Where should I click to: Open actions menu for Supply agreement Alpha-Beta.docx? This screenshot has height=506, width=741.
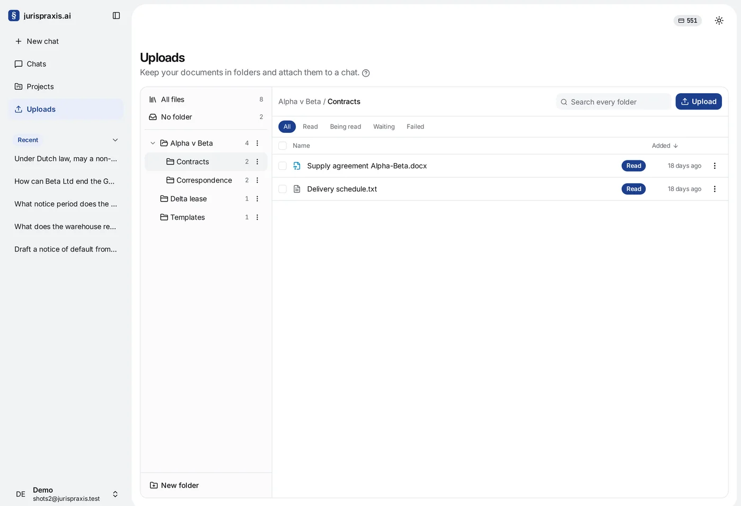point(715,166)
